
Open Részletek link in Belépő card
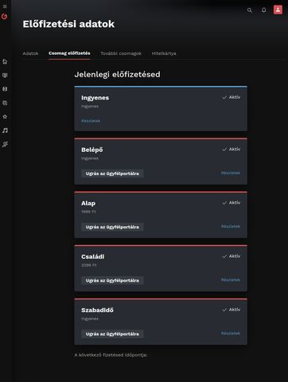231,173
